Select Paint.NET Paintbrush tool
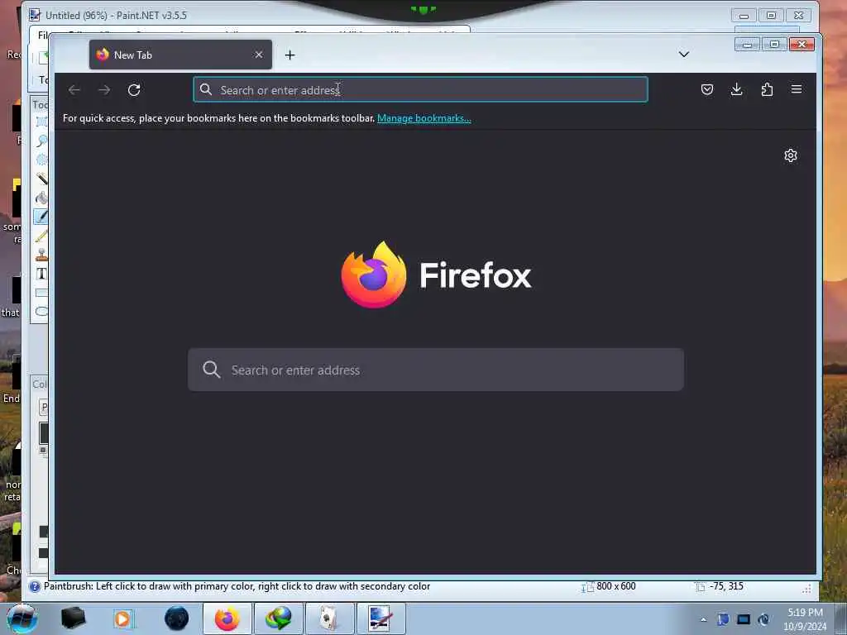The image size is (847, 635). pos(41,217)
